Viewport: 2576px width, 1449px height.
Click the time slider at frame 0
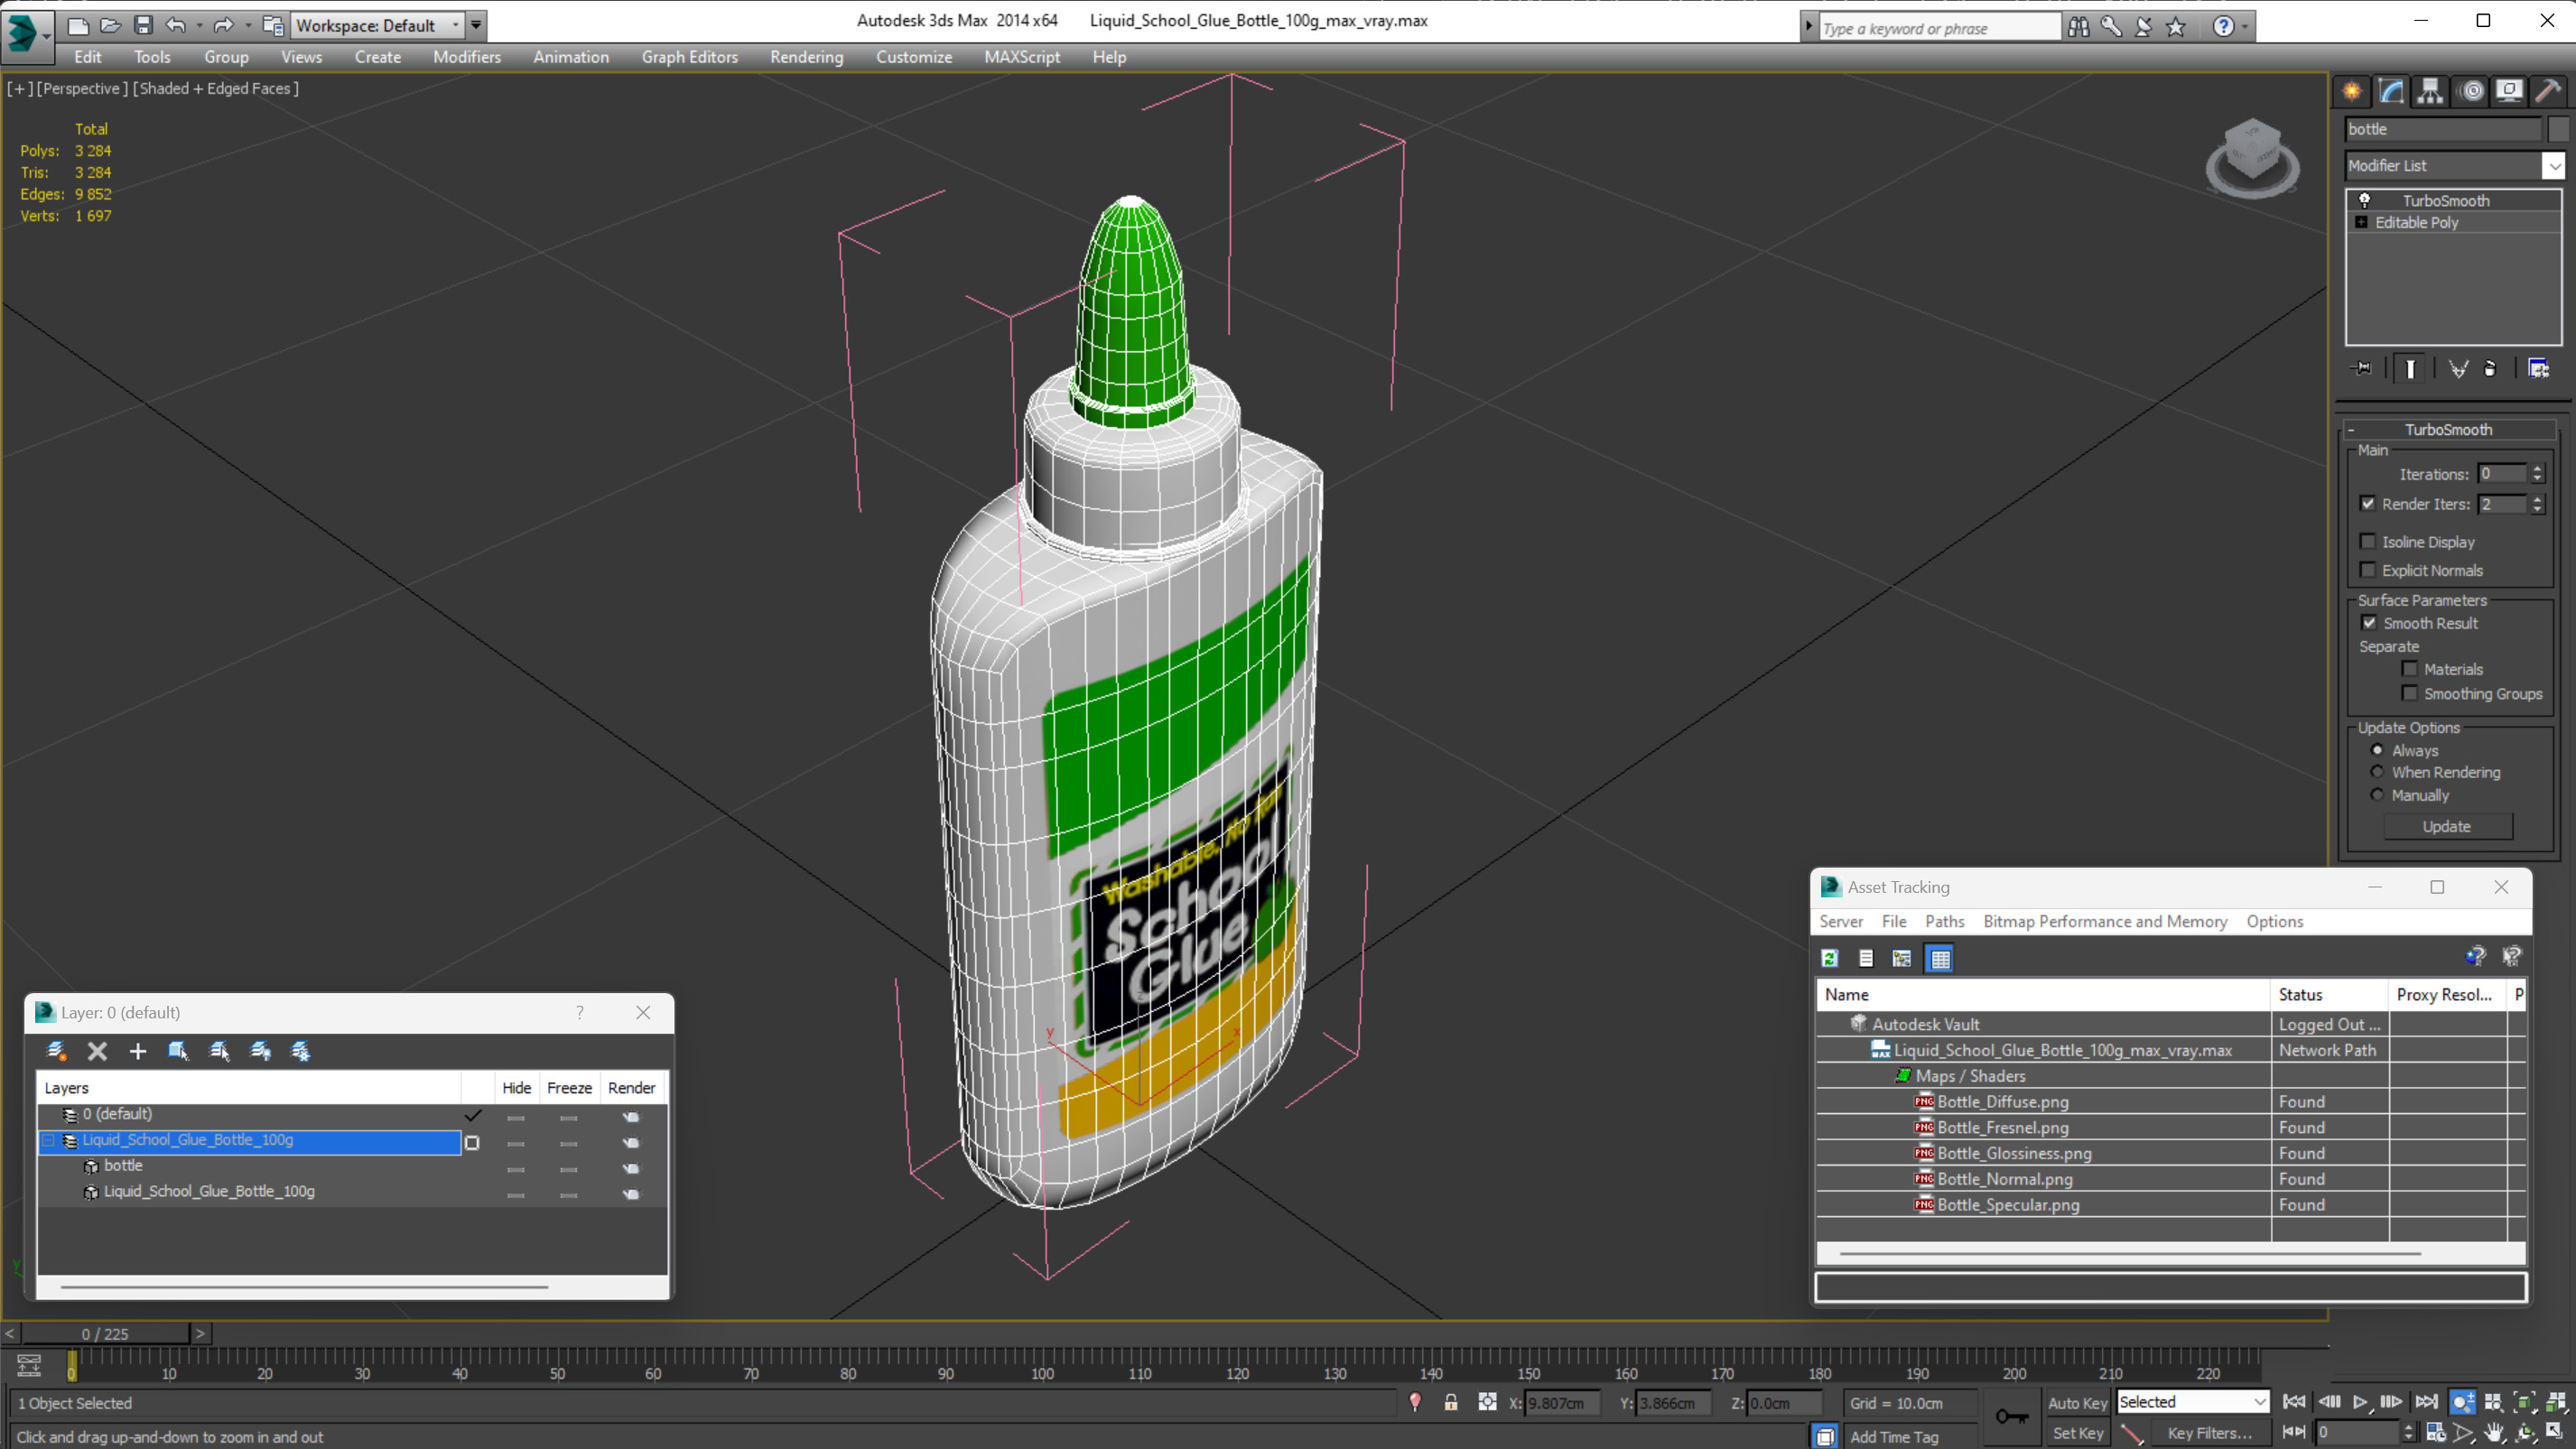[106, 1333]
